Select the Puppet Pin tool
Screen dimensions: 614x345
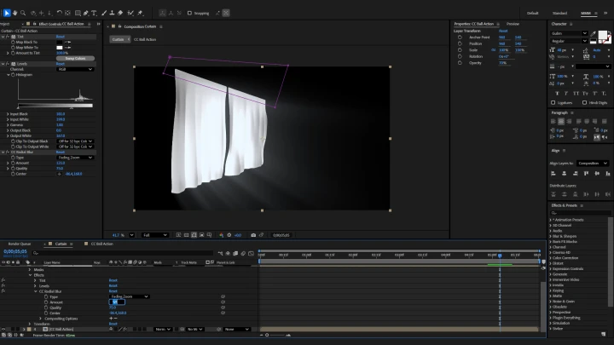[x=140, y=13]
